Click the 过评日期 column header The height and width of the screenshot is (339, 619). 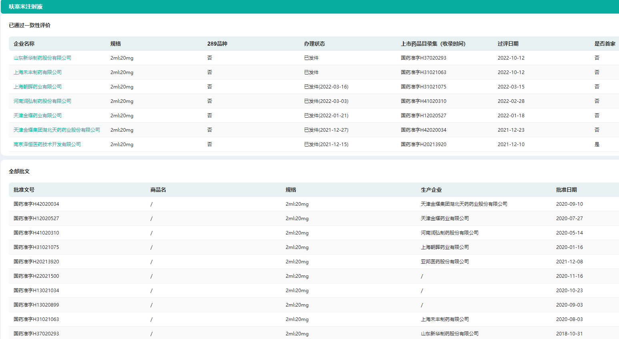click(x=508, y=44)
